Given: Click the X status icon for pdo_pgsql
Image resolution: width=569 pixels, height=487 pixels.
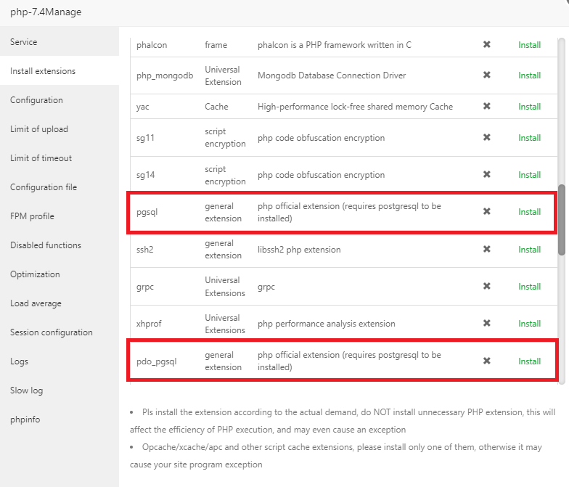Looking at the screenshot, I should point(487,361).
